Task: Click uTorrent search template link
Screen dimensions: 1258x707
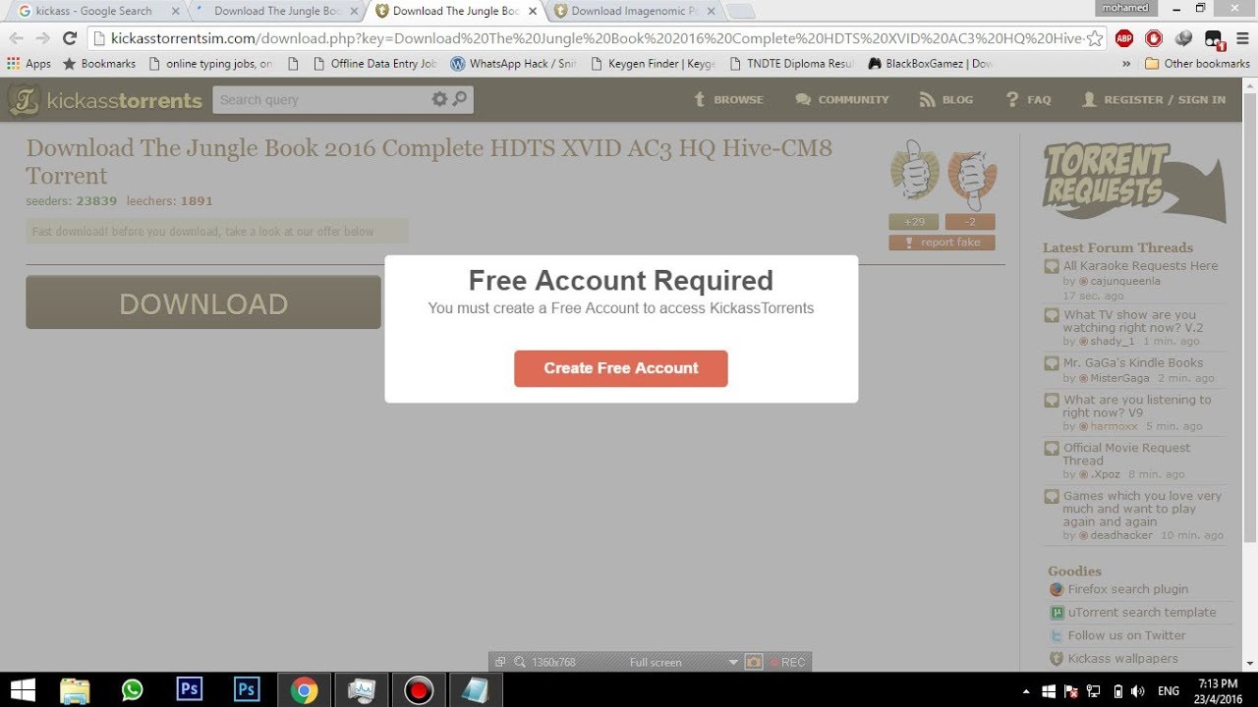Action: coord(1142,612)
